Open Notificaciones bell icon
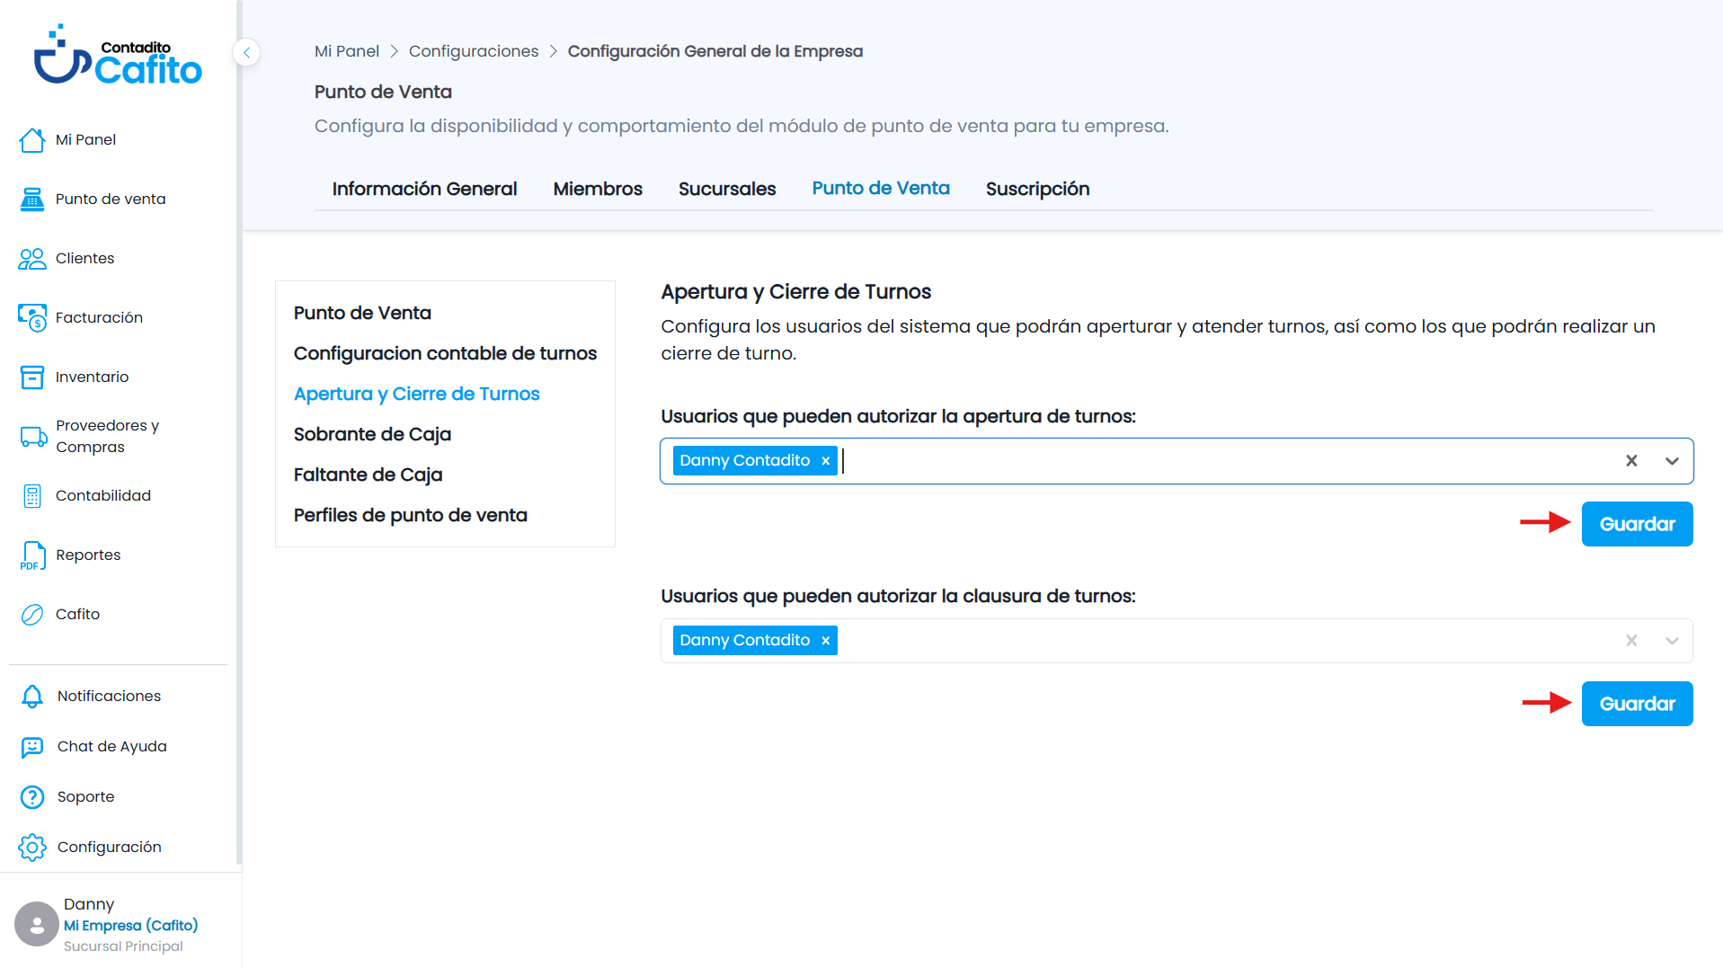Viewport: 1723px width, 968px height. click(x=32, y=696)
